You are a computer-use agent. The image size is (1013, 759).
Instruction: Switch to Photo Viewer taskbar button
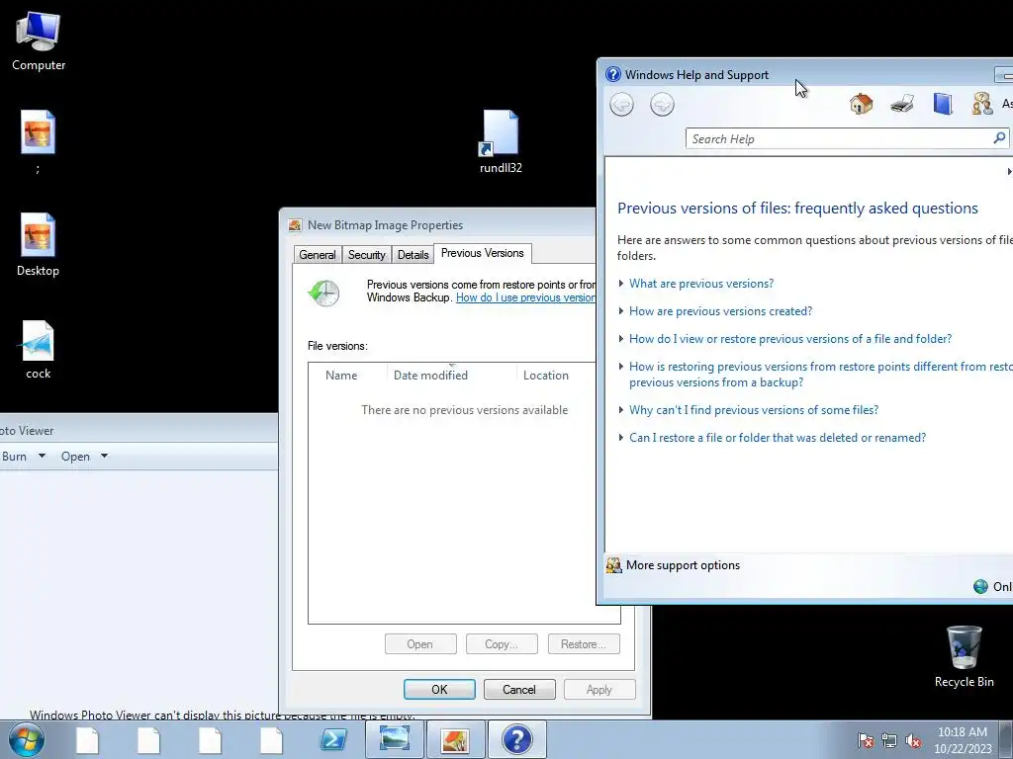(394, 739)
